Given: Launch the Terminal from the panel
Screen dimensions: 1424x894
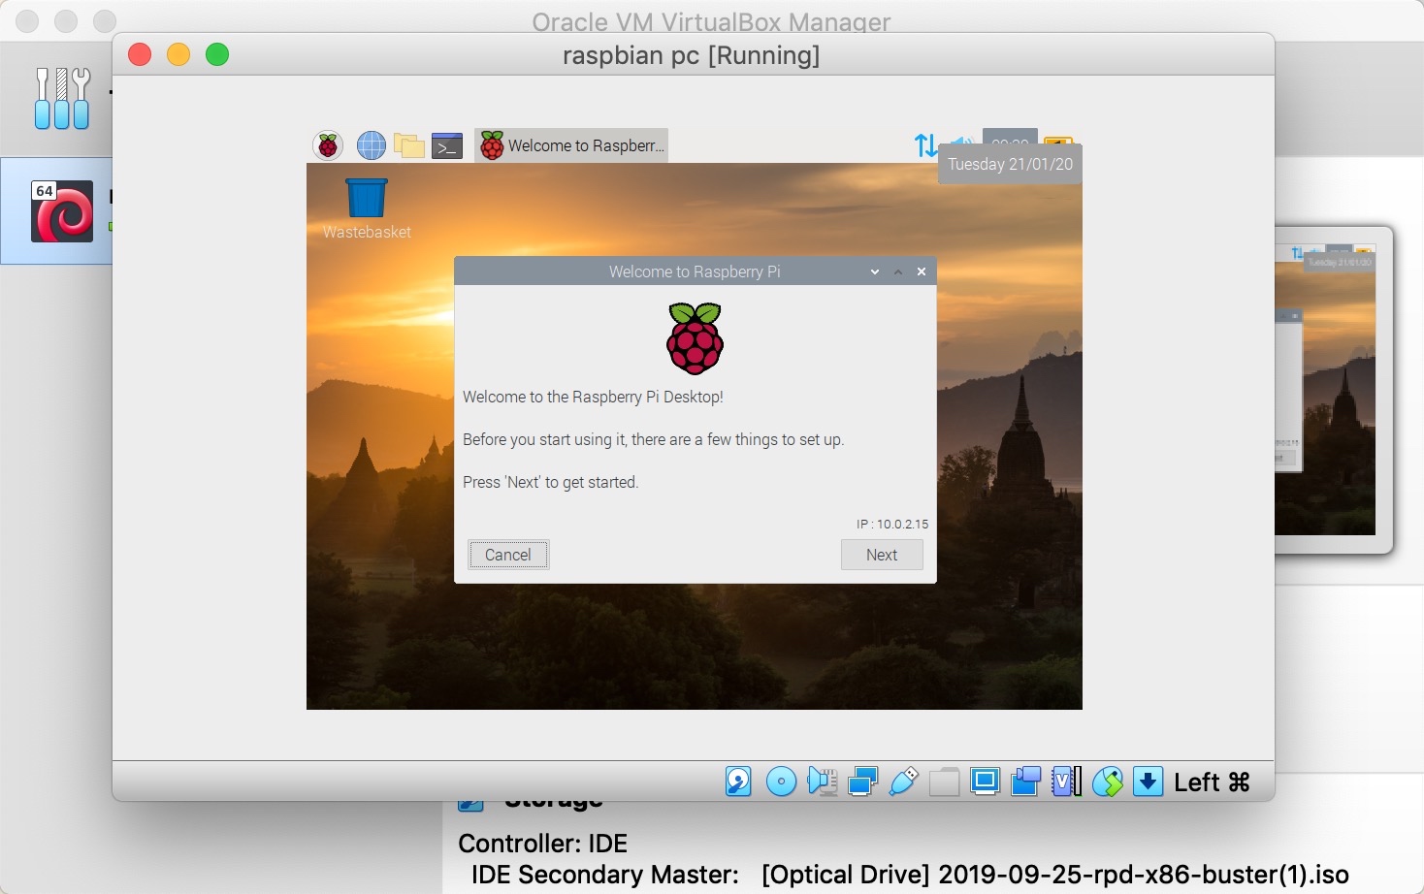Looking at the screenshot, I should click(447, 145).
